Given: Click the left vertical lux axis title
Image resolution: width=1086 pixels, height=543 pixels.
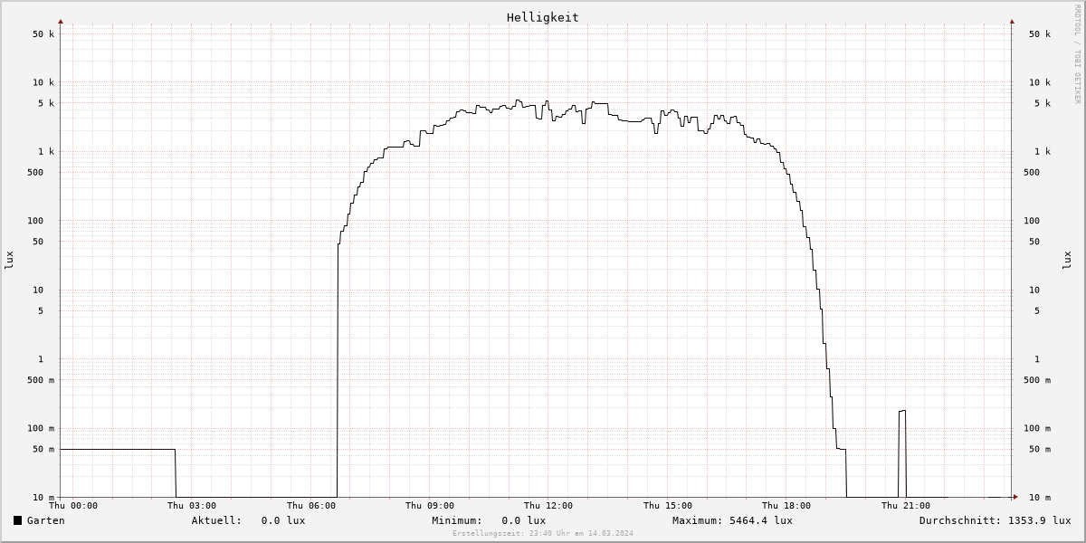Looking at the screenshot, I should click(10, 260).
